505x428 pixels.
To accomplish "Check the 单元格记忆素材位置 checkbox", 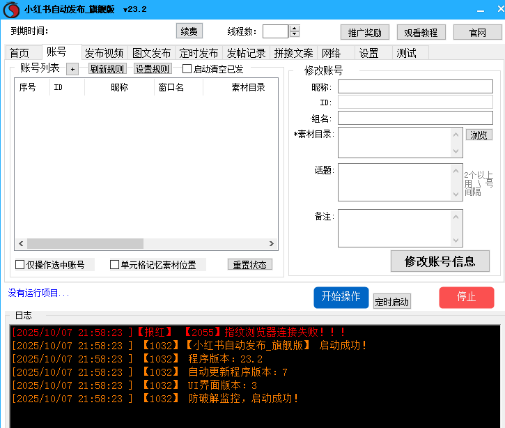I will (x=114, y=265).
